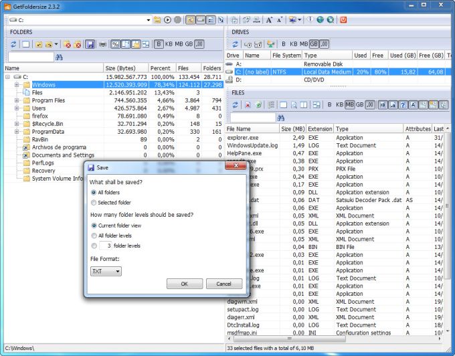455x356 pixels.
Task: Refresh the FOLDERS panel
Action: [x=13, y=44]
